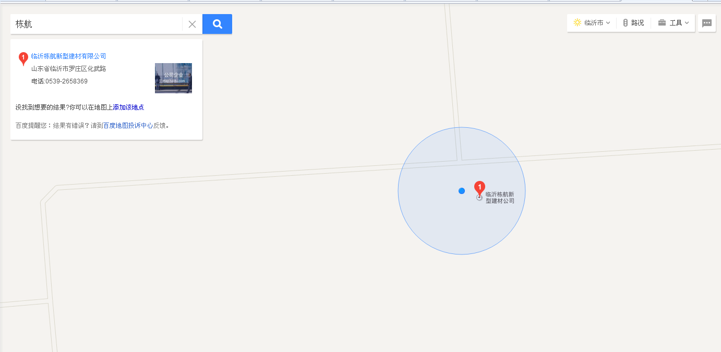Toggle the 路况 traffic layer

point(633,23)
